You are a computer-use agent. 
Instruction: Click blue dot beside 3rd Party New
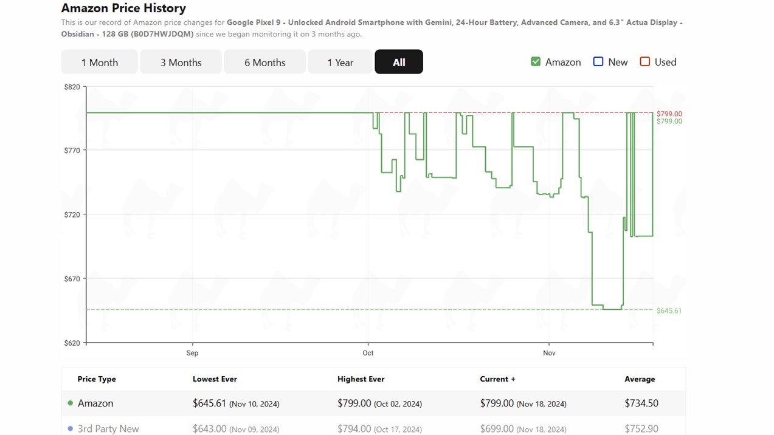pos(71,429)
